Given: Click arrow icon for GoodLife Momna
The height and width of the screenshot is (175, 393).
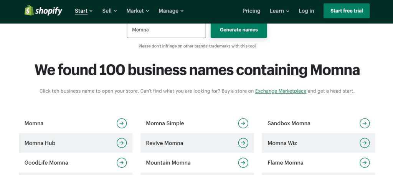Looking at the screenshot, I should [122, 162].
